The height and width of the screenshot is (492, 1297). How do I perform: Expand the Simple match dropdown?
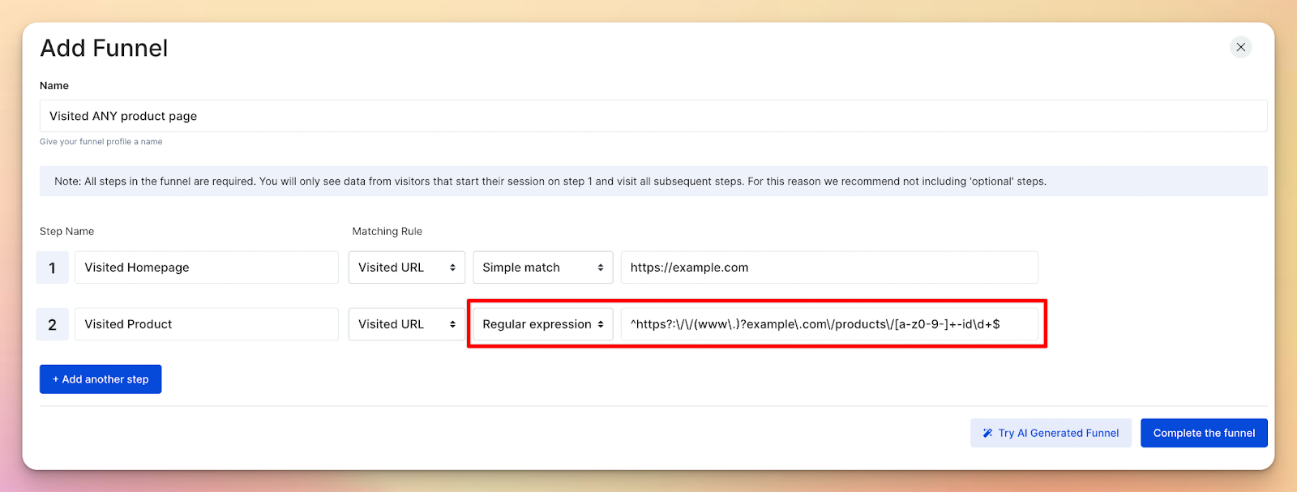pos(542,267)
